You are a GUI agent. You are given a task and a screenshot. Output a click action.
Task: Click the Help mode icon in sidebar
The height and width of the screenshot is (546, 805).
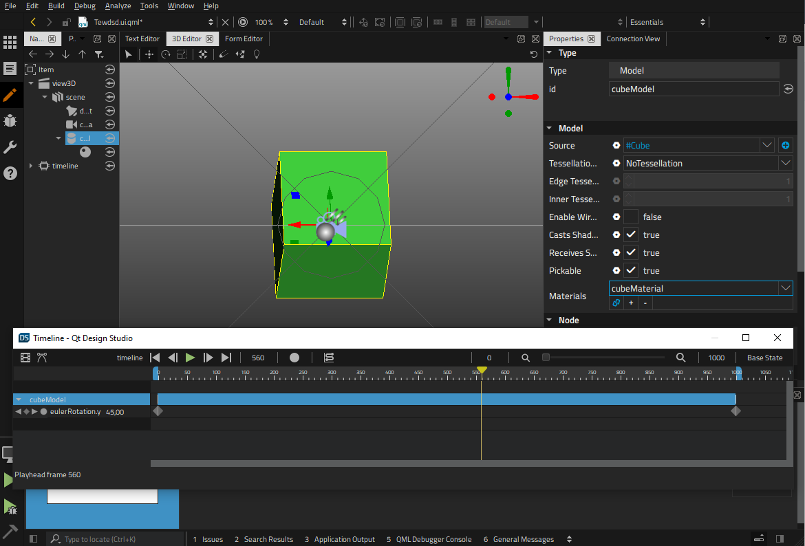10,173
